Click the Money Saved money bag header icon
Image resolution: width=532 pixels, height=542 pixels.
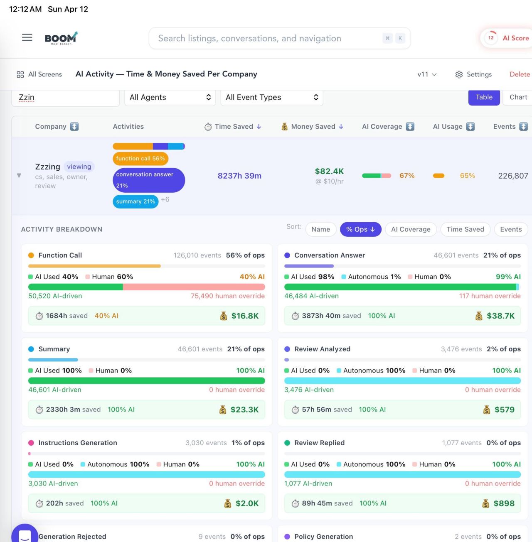click(285, 127)
